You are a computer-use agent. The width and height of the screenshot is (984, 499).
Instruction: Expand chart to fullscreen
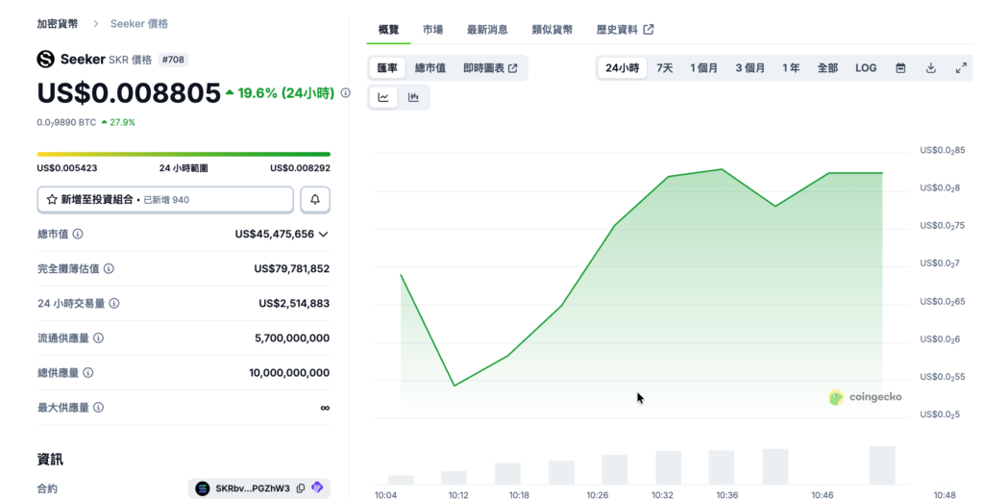[961, 68]
